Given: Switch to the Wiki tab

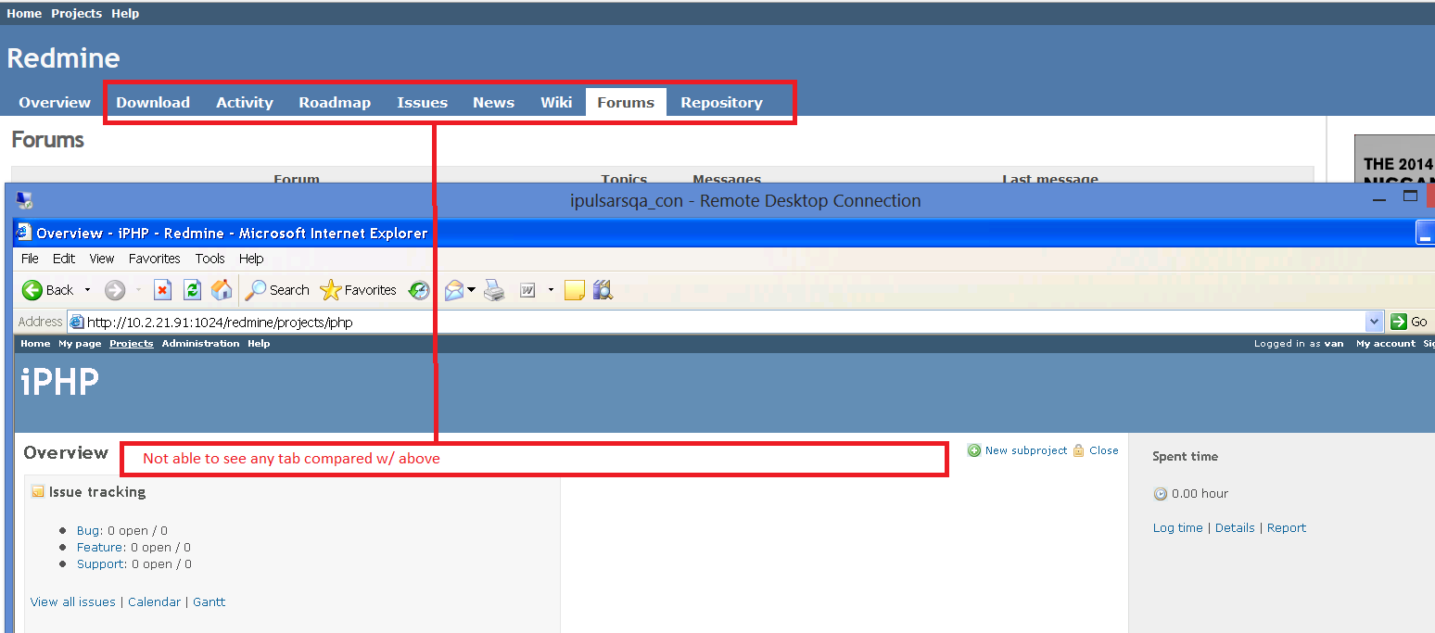Looking at the screenshot, I should (x=556, y=103).
